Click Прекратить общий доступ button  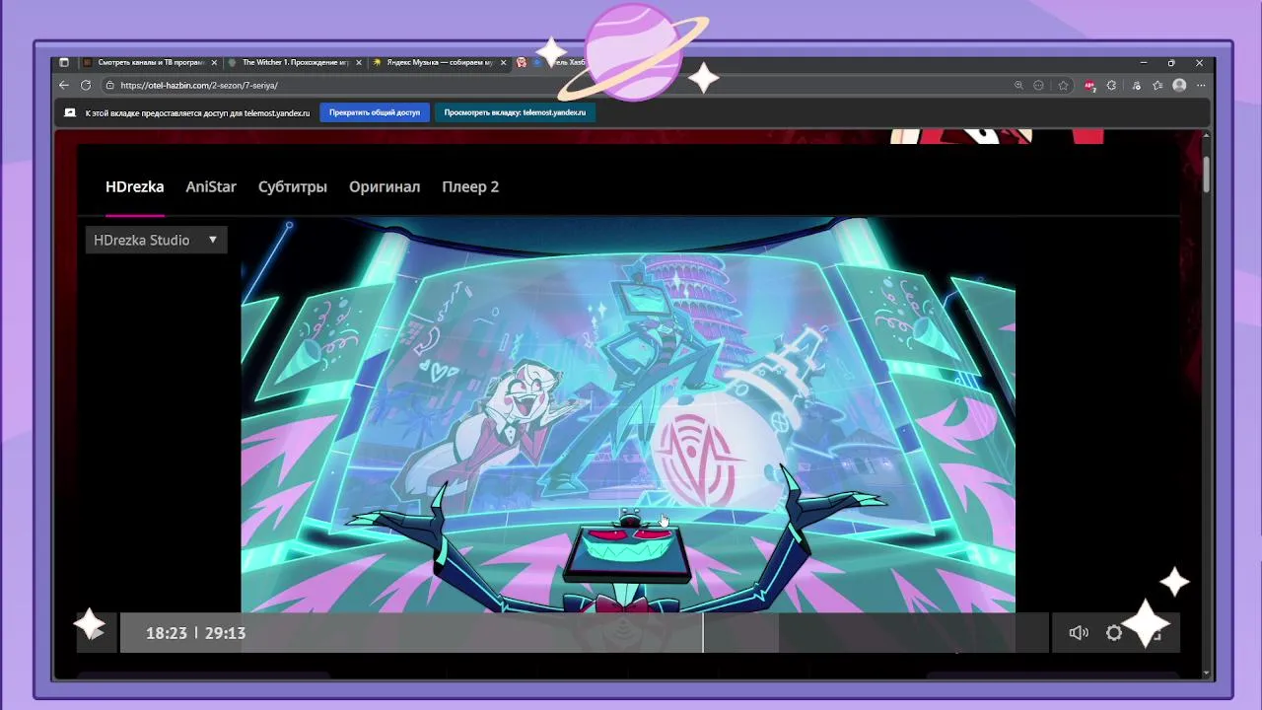(375, 112)
